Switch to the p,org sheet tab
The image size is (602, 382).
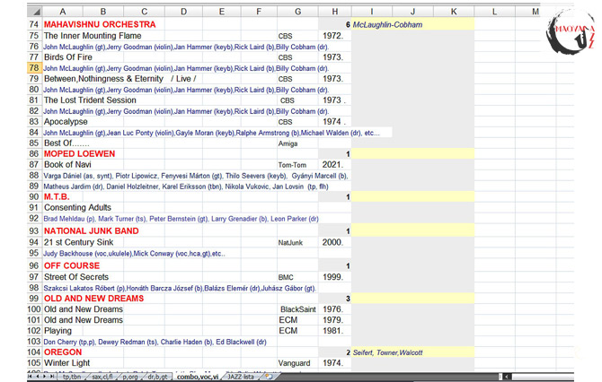130,377
